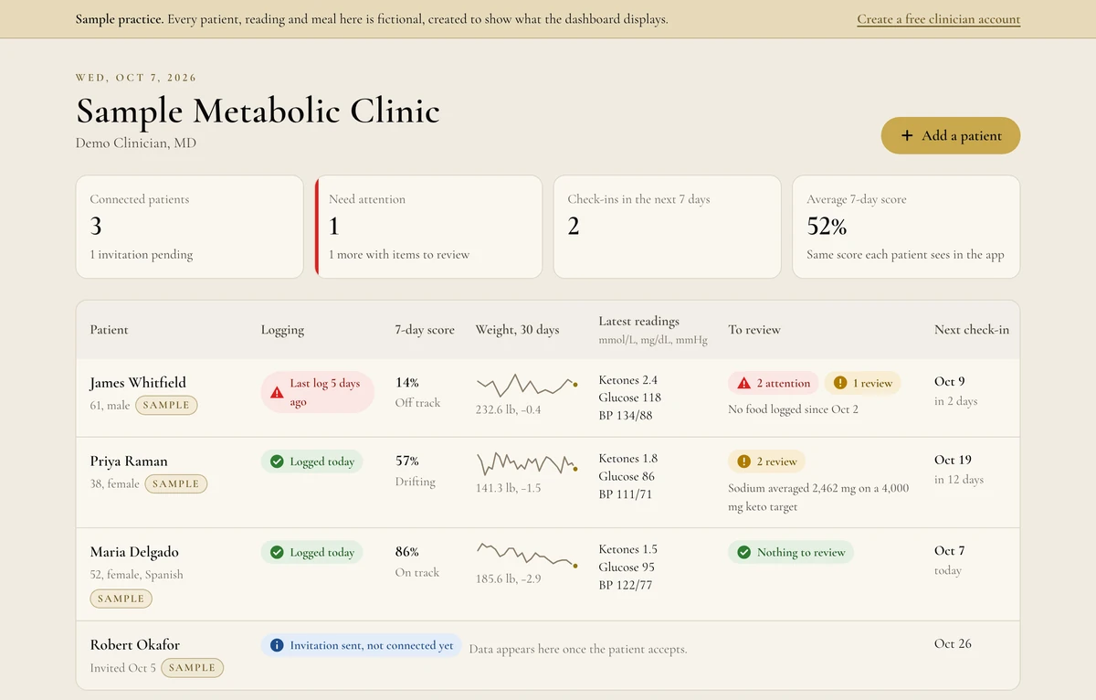The image size is (1096, 700).
Task: Click the Glucose 86 reading
Action: (627, 476)
